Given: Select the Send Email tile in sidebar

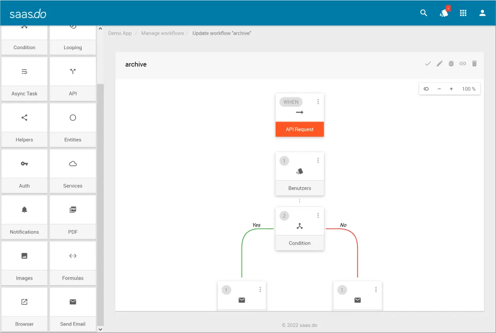Looking at the screenshot, I should 73,309.
